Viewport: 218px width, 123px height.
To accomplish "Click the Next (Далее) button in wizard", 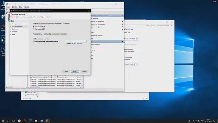I will (75, 71).
